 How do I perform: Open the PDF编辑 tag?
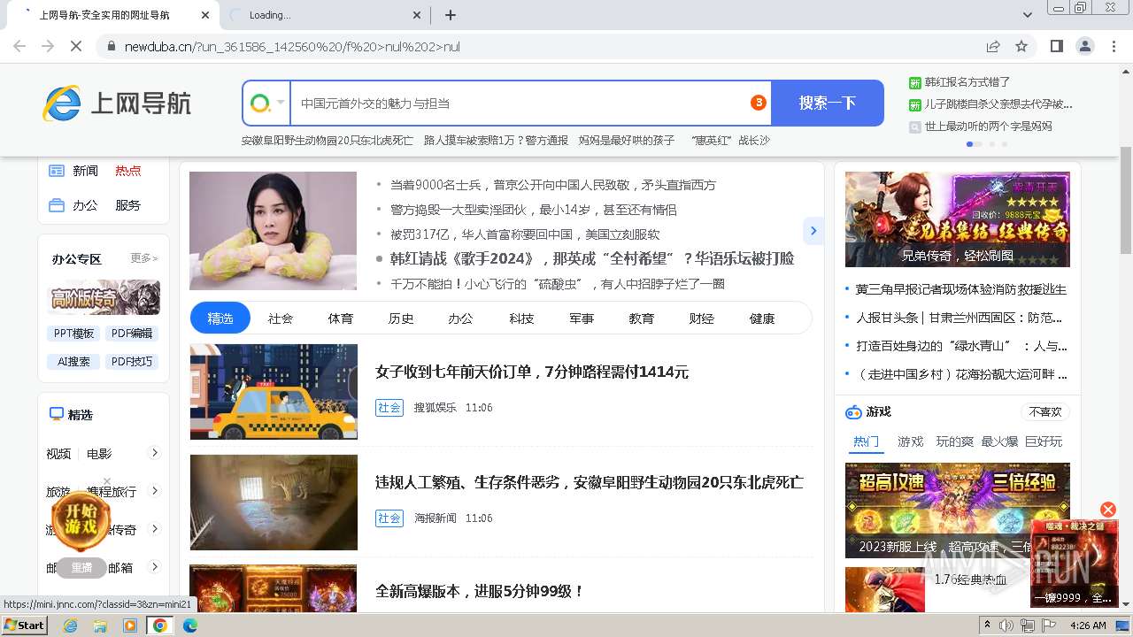point(132,334)
